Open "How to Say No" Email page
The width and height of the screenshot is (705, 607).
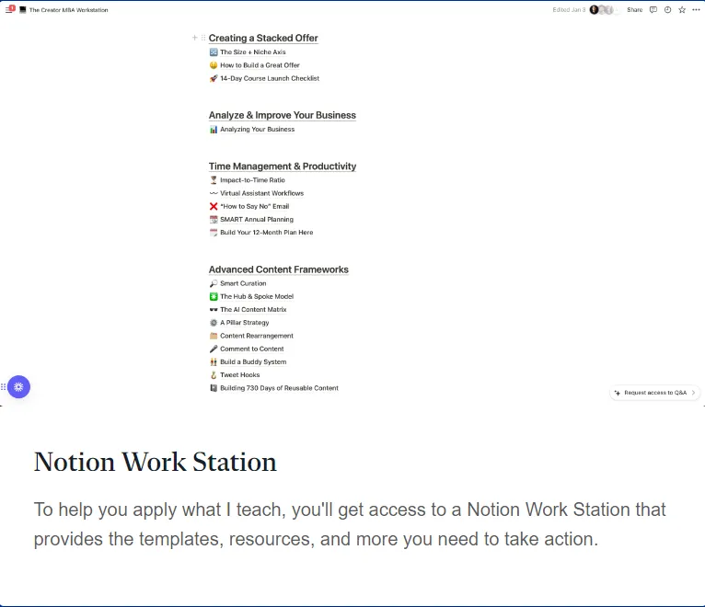[255, 206]
